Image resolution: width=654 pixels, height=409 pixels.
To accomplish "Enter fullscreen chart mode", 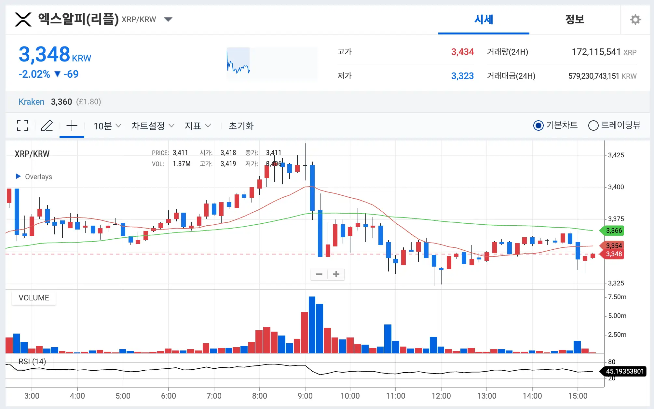I will [x=22, y=125].
